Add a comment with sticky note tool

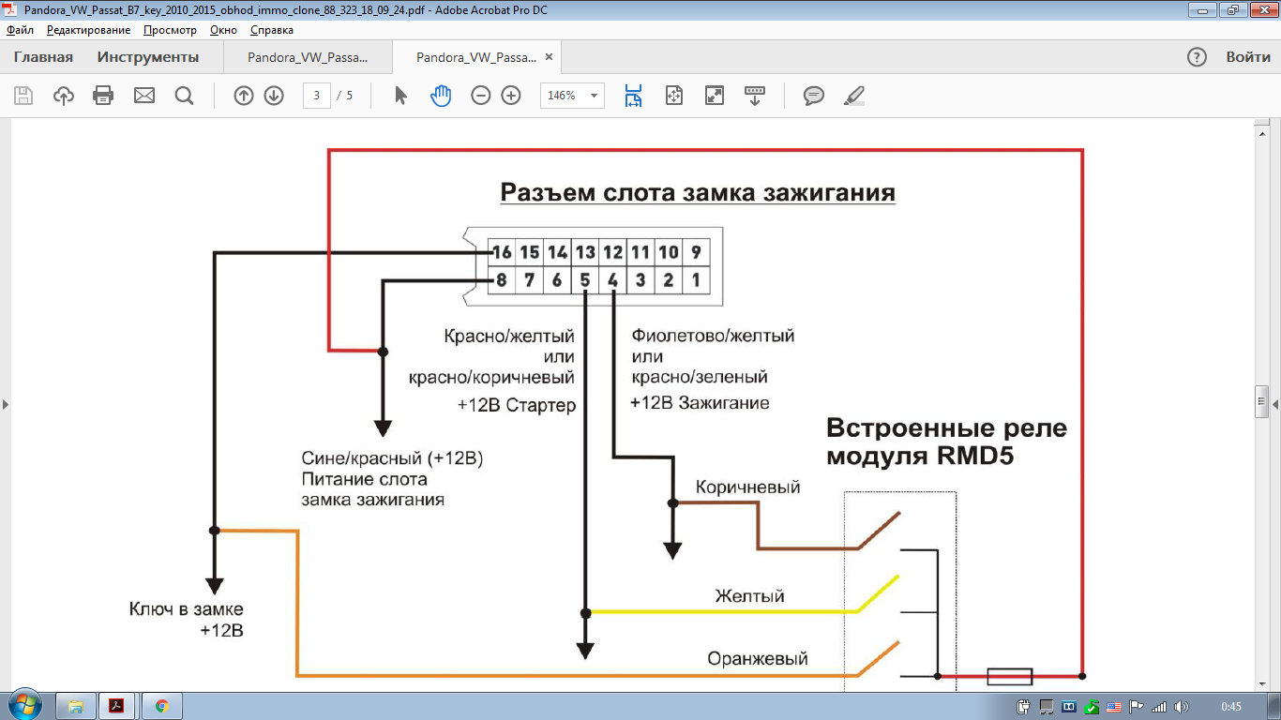[814, 96]
